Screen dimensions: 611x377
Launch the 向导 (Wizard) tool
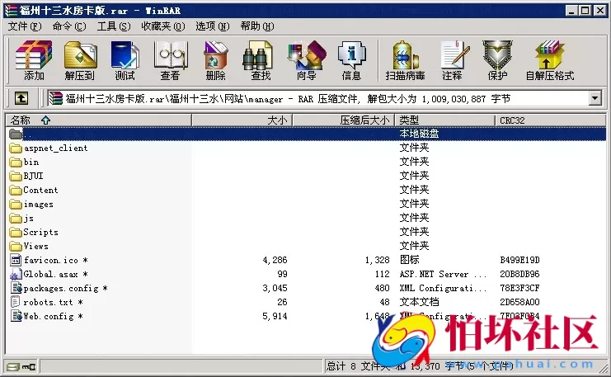click(306, 60)
